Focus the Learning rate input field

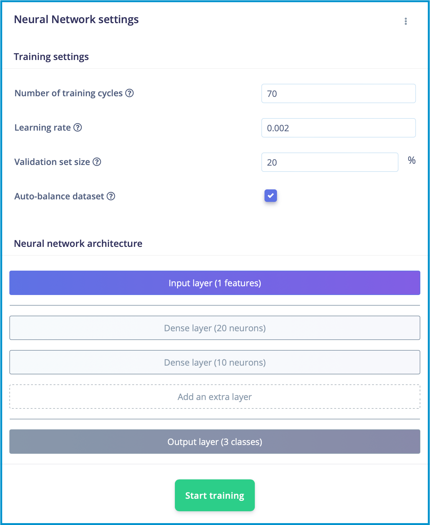point(339,128)
